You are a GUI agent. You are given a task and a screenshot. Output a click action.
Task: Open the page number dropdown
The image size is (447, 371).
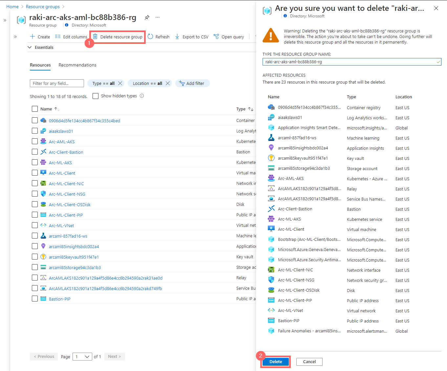pyautogui.click(x=82, y=357)
